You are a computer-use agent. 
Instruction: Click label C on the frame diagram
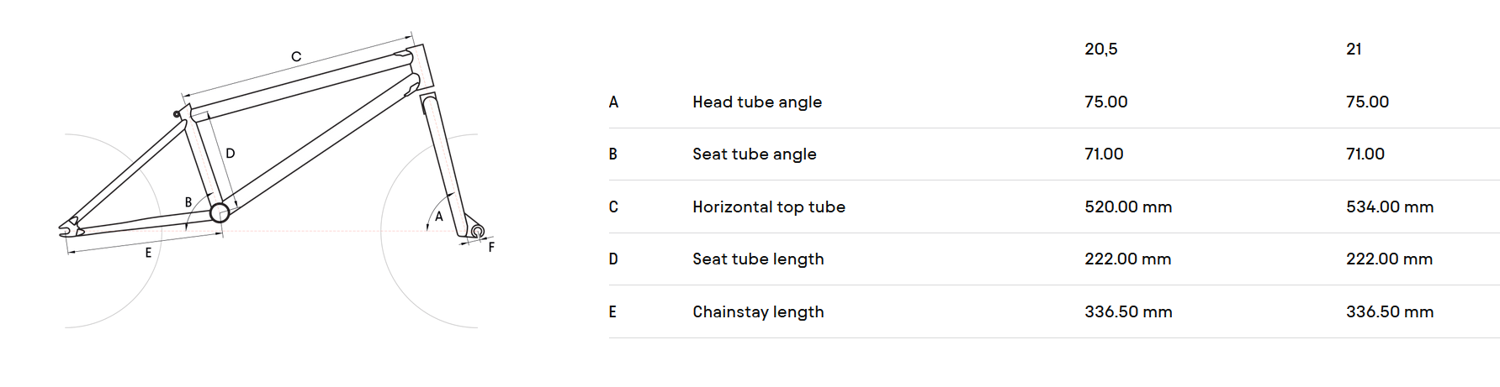click(296, 57)
